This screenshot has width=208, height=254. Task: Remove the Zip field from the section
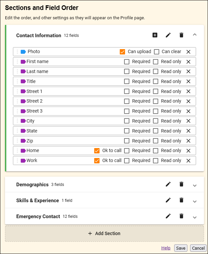(188, 141)
